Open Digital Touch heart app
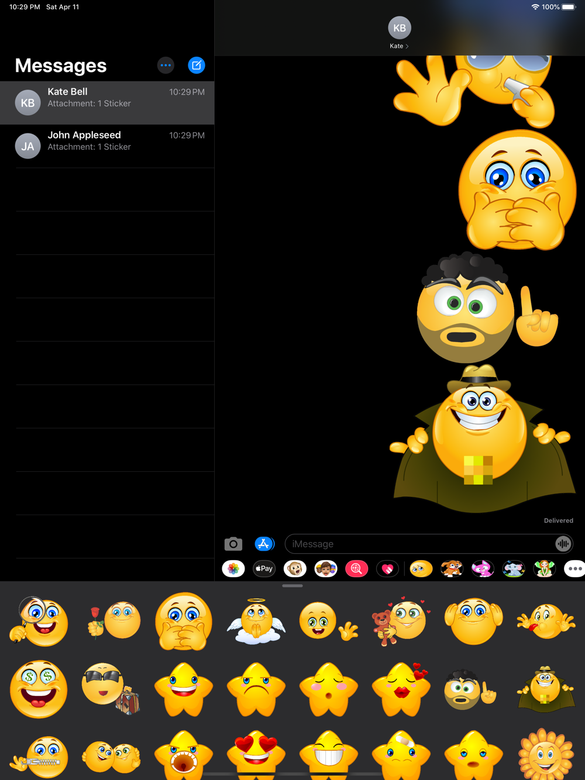Screen dimensions: 585x780 (387, 568)
